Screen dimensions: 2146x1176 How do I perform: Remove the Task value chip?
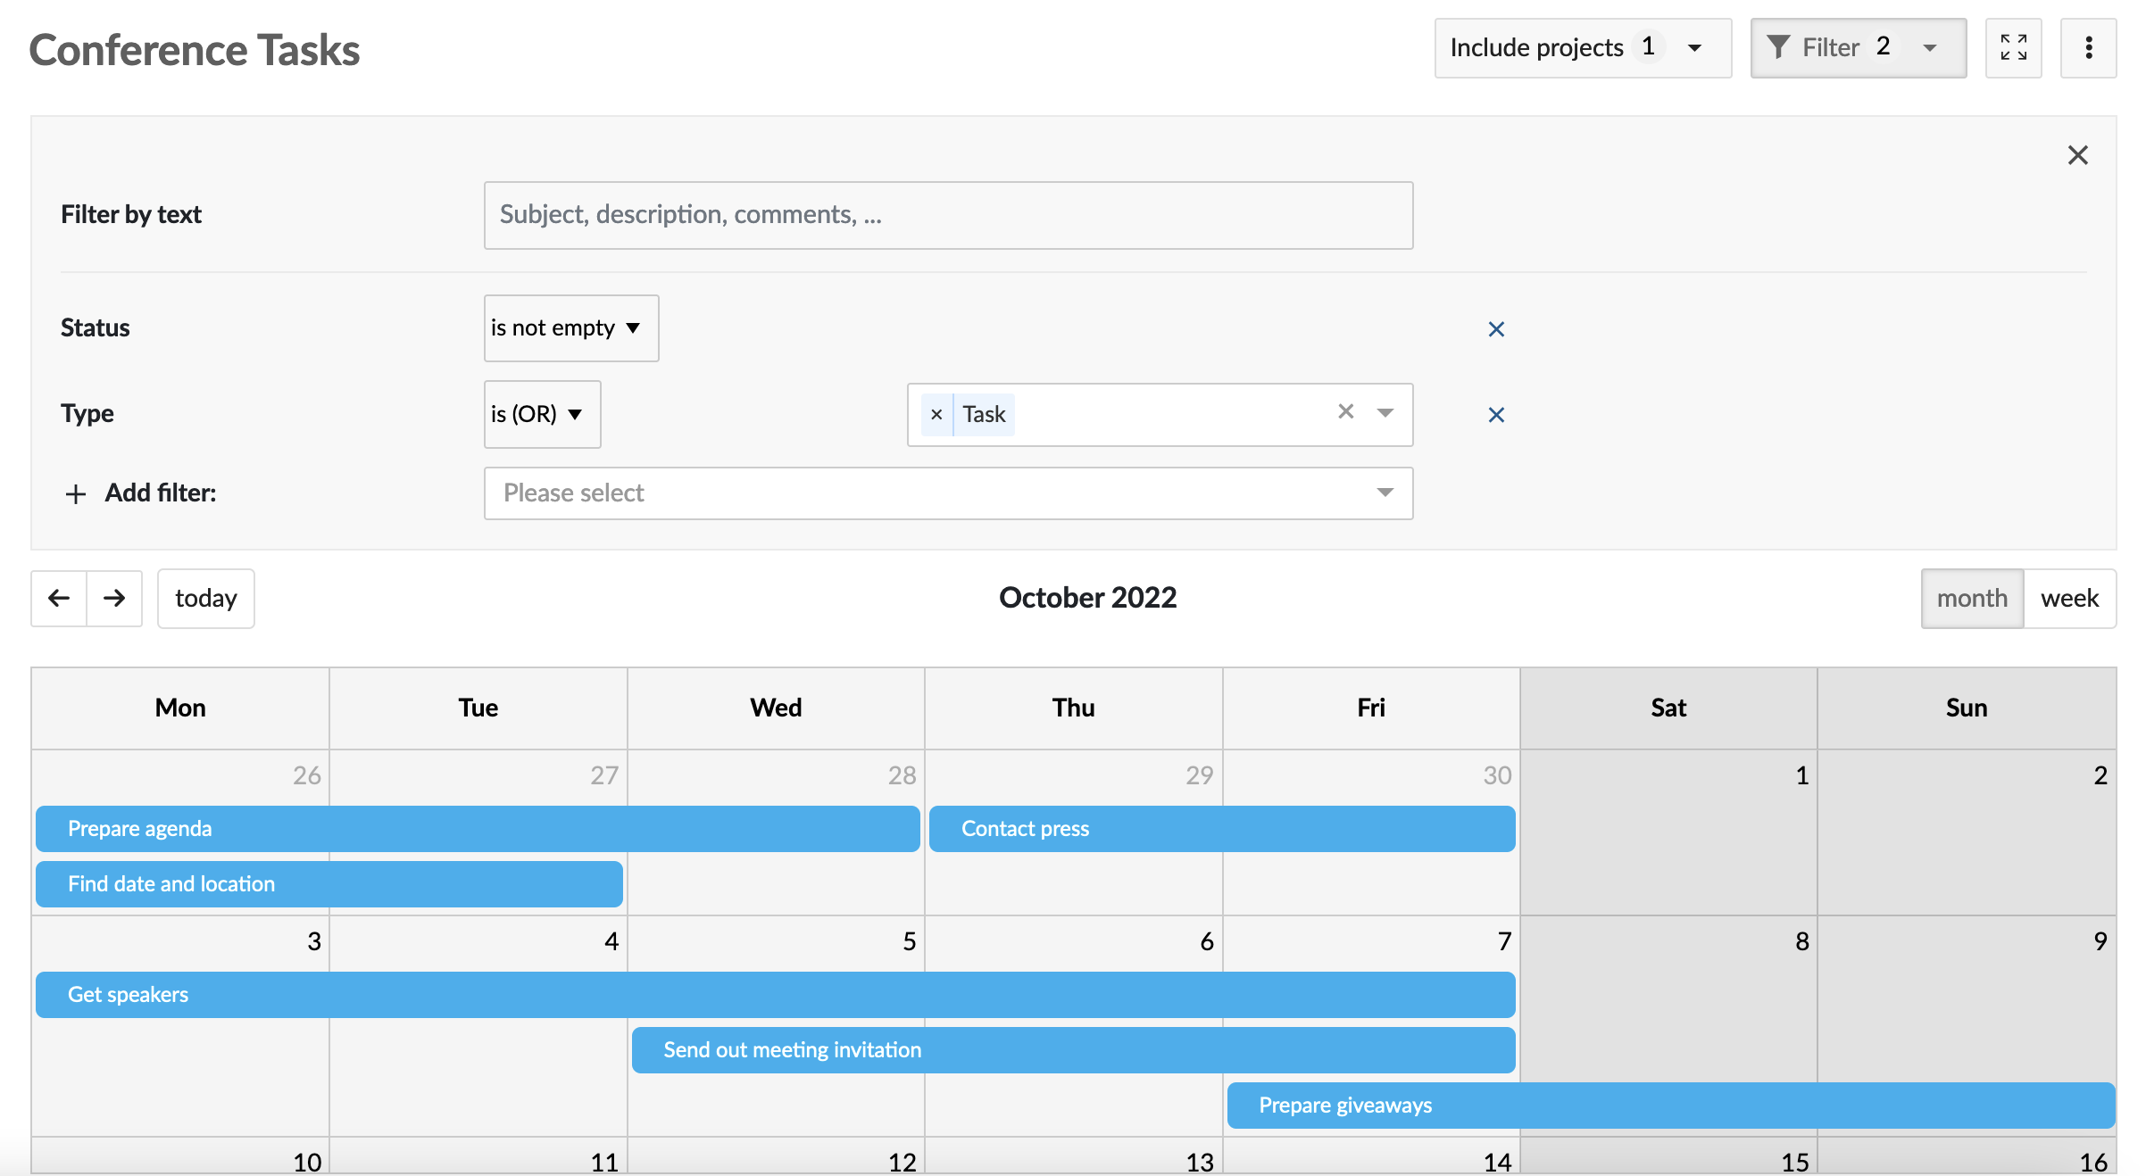point(936,414)
